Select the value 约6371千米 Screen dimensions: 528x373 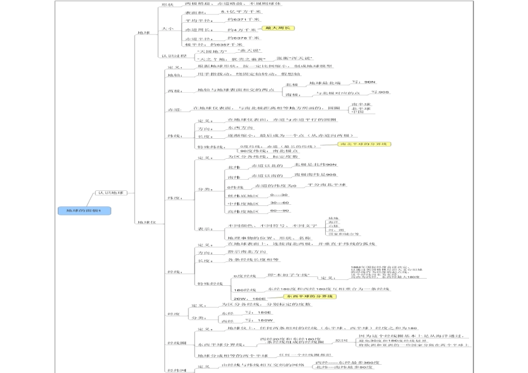[243, 19]
